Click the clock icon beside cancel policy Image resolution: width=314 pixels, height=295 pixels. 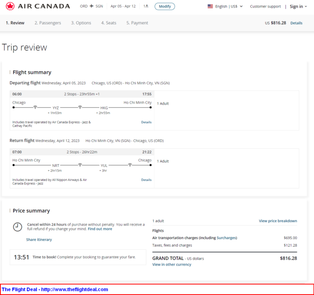click(x=18, y=227)
